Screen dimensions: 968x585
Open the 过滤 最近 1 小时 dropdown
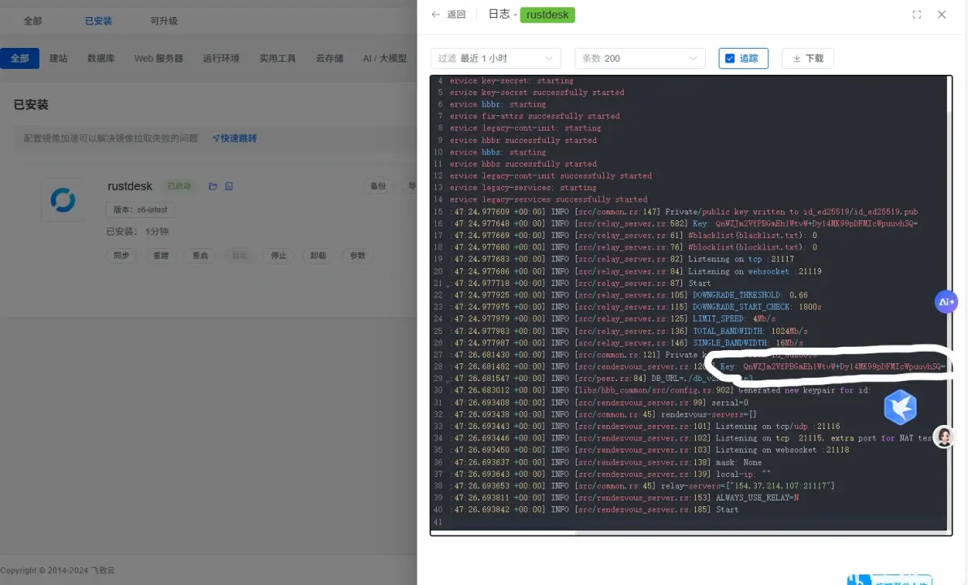coord(495,58)
